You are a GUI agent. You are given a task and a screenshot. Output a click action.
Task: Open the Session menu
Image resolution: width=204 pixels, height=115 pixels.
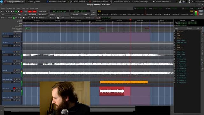(x=3, y=8)
